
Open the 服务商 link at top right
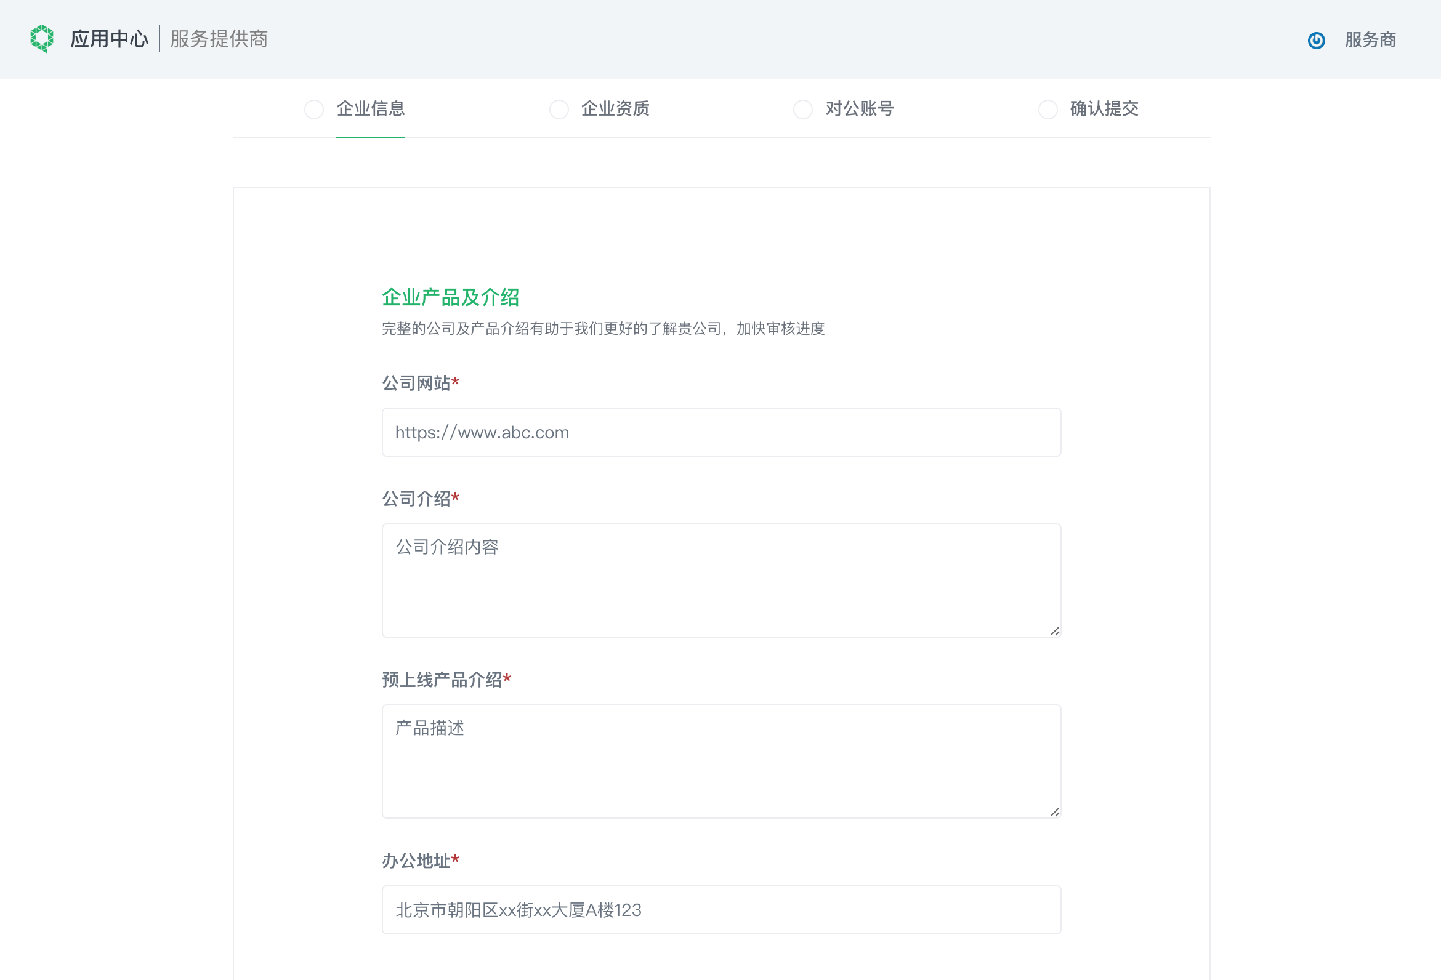pyautogui.click(x=1370, y=39)
